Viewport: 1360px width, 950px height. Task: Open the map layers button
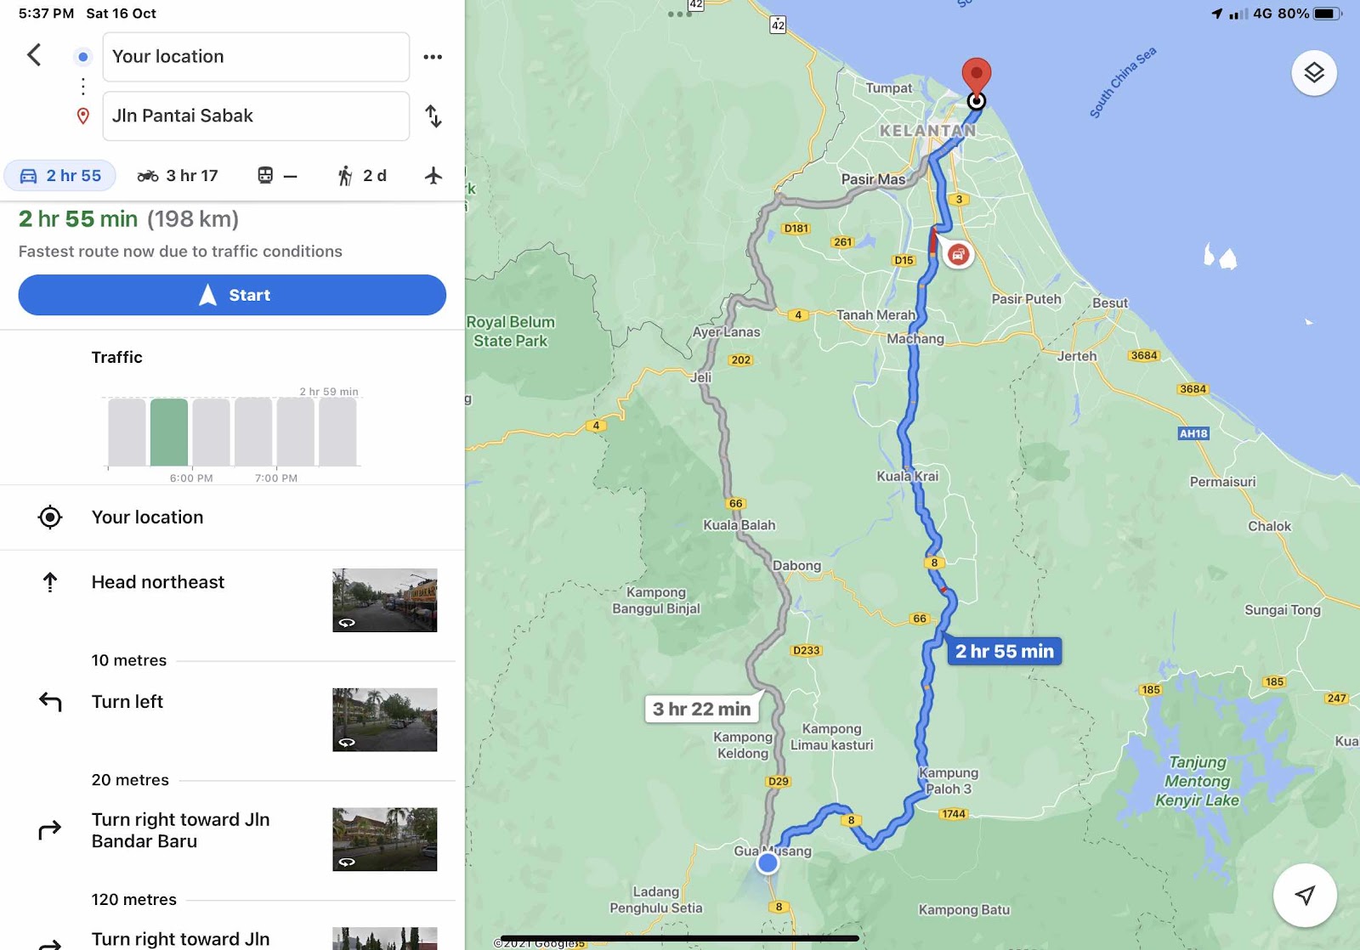(x=1314, y=73)
